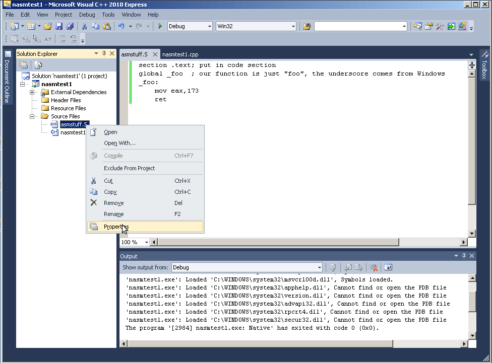Open the editor zoom percentage dropdown showing 100%
This screenshot has height=363, width=492.
(134, 242)
